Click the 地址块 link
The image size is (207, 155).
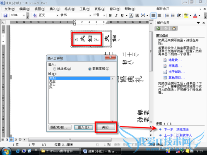click(175, 60)
